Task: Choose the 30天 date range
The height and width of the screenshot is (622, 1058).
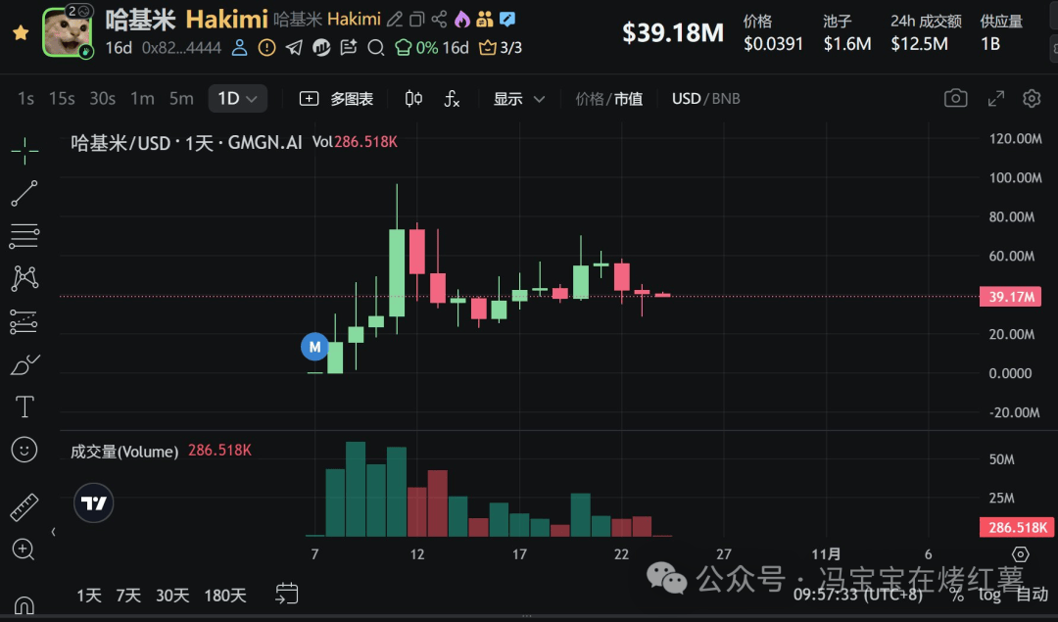Action: [x=172, y=595]
